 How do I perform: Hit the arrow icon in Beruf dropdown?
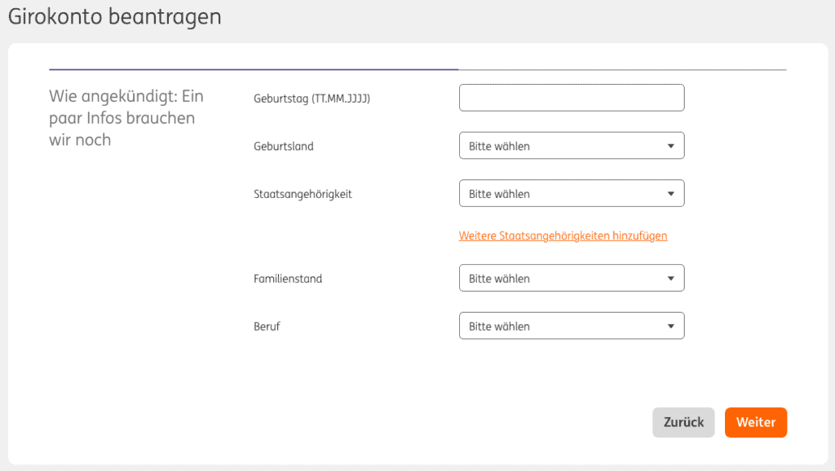(670, 327)
